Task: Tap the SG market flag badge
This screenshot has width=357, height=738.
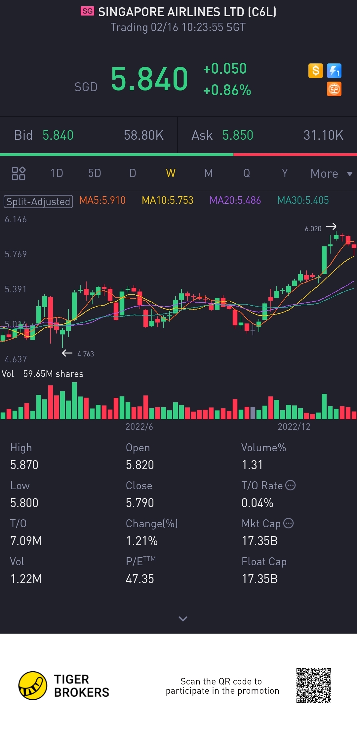Action: click(87, 11)
